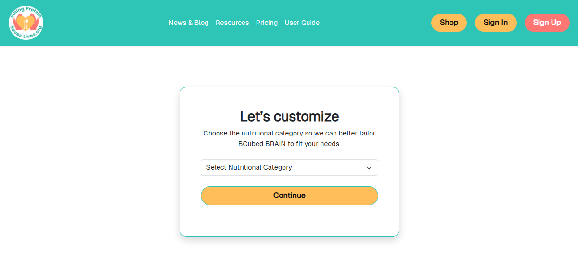
Task: Open the News & Blog page
Action: [188, 23]
